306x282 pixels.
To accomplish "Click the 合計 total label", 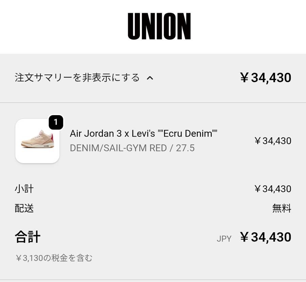I will click(x=27, y=237).
